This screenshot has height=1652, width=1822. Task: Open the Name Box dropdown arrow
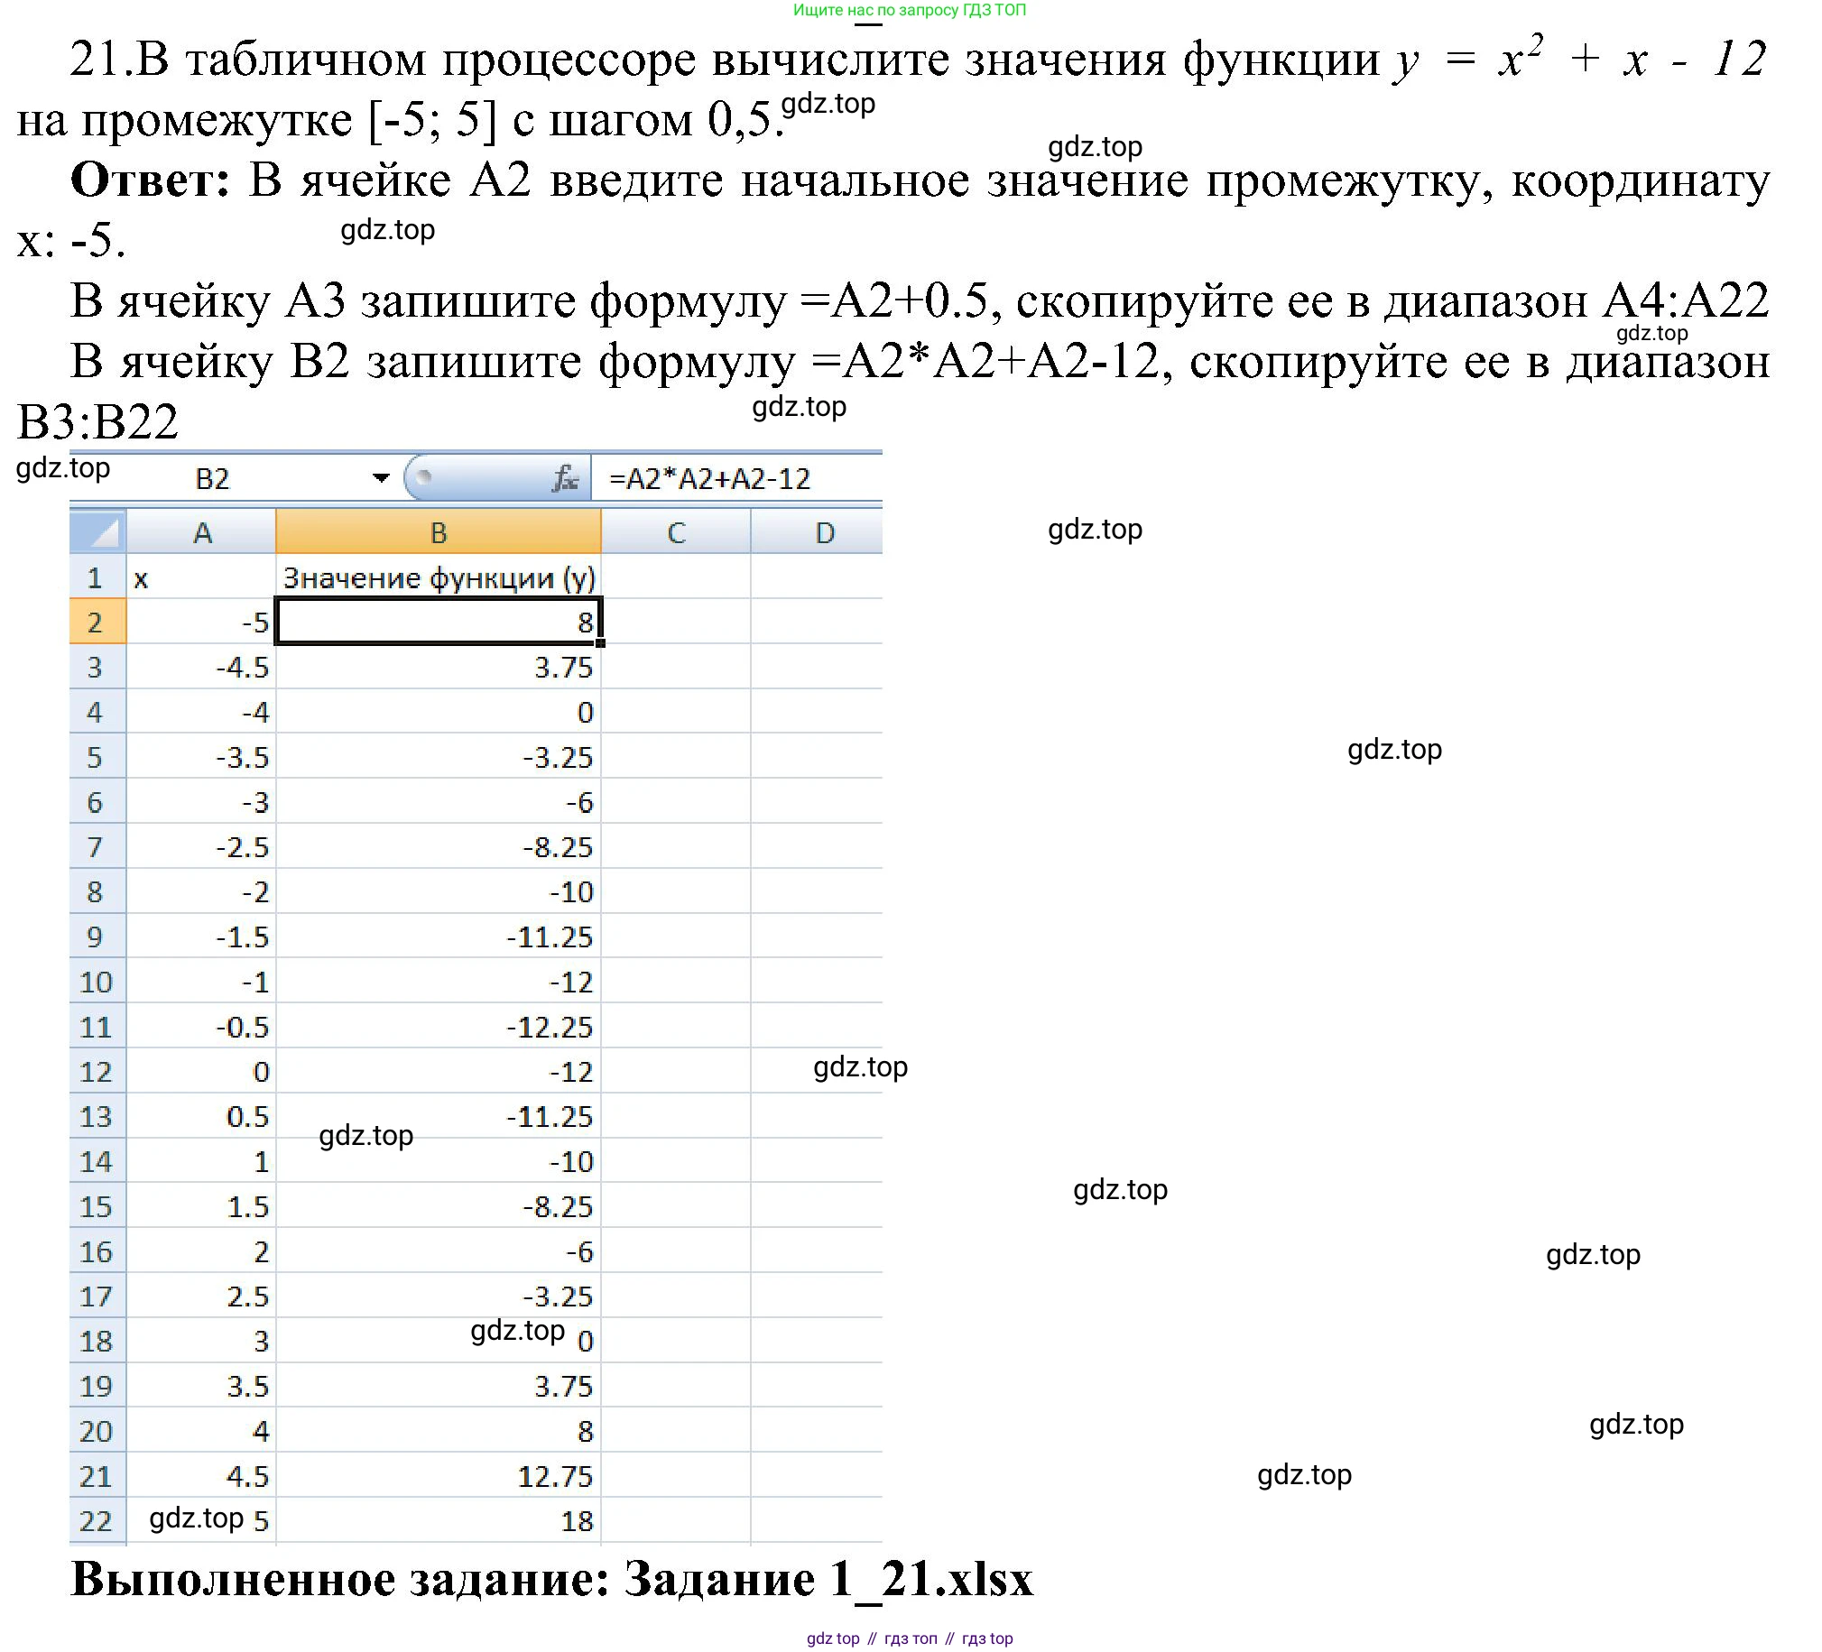coord(382,479)
